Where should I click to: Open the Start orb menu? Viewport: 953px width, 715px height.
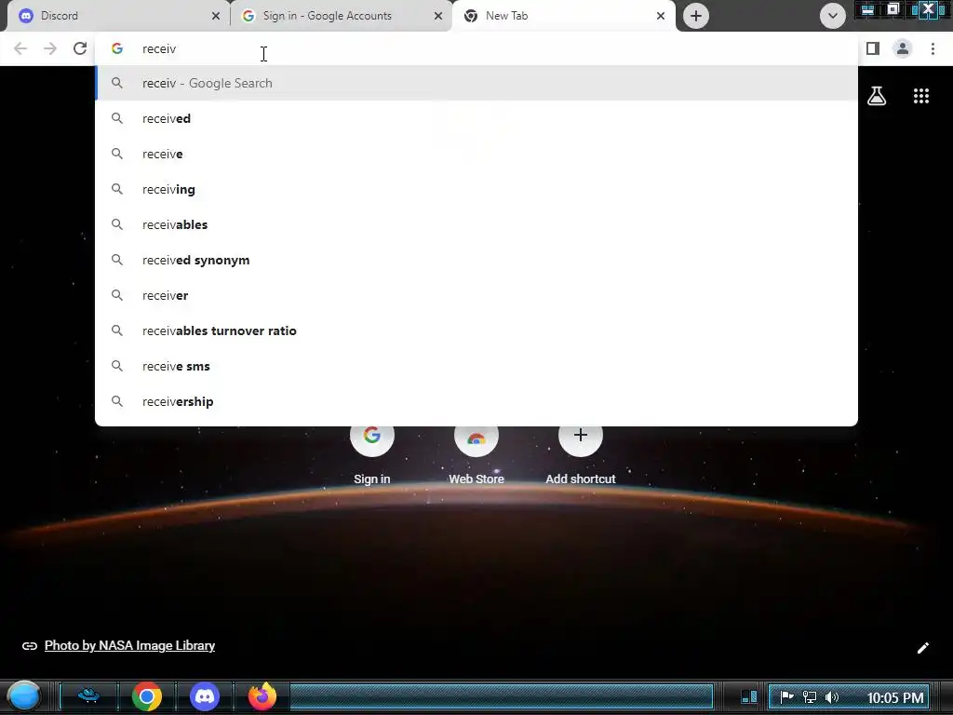pos(24,696)
